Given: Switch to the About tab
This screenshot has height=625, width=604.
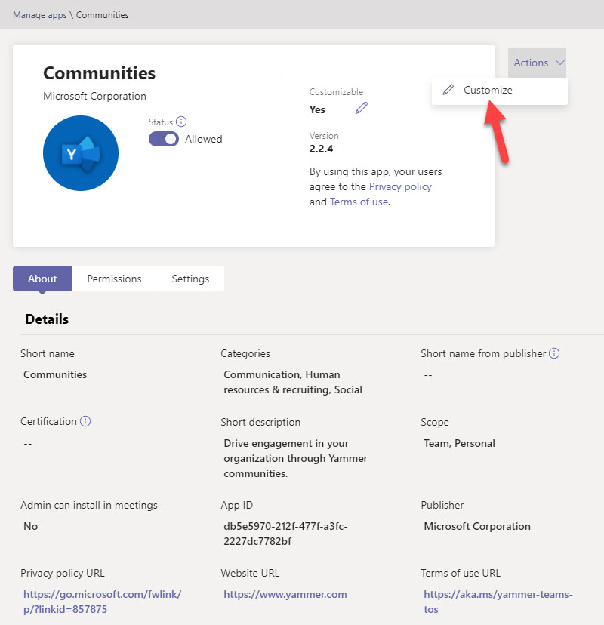Looking at the screenshot, I should click(42, 279).
